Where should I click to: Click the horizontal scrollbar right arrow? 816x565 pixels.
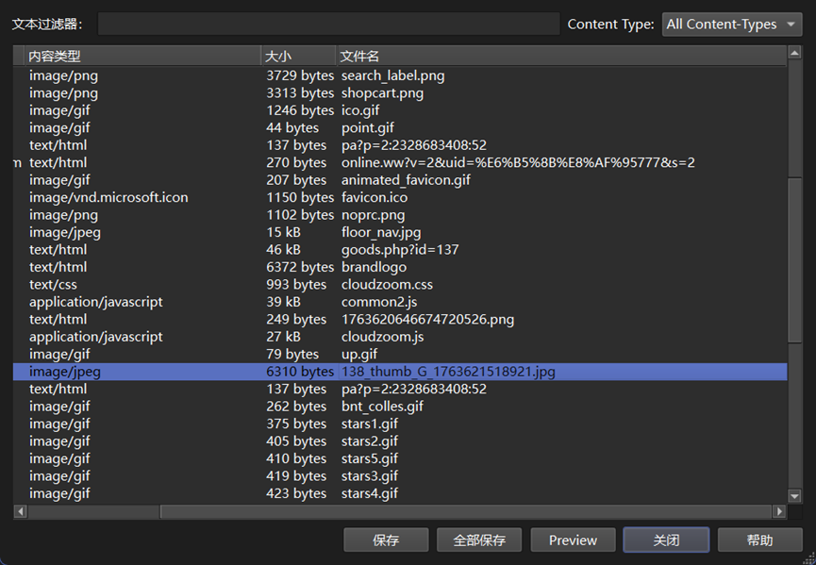tap(780, 510)
